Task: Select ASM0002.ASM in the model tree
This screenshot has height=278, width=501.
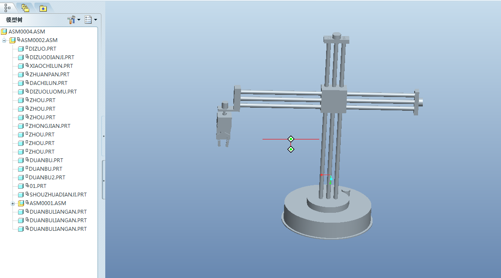Action: 39,40
